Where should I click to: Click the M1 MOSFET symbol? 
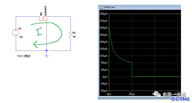[x=43, y=19]
